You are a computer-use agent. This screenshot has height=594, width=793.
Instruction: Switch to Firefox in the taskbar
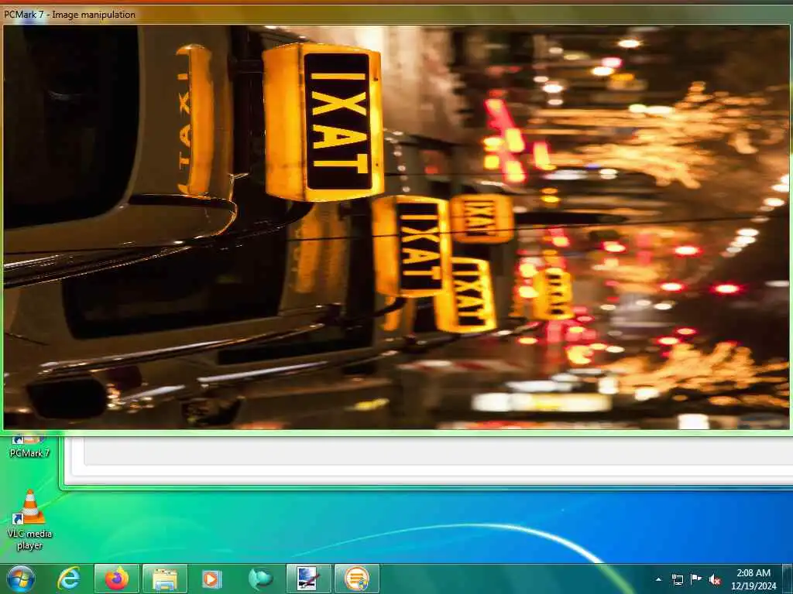[x=116, y=579]
